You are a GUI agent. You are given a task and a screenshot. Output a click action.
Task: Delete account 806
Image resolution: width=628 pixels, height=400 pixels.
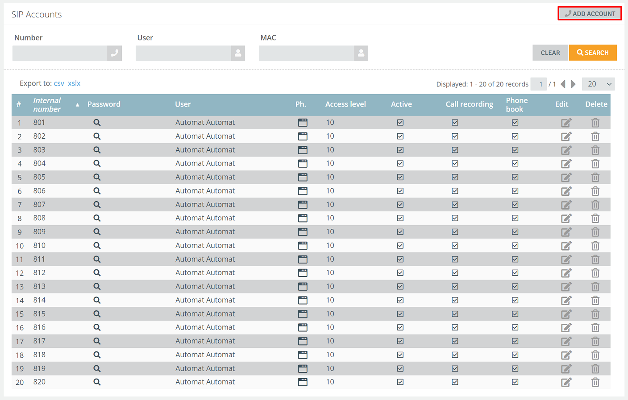coord(595,191)
